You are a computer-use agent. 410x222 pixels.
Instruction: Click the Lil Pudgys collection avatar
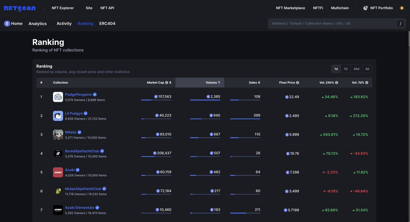tap(58, 116)
